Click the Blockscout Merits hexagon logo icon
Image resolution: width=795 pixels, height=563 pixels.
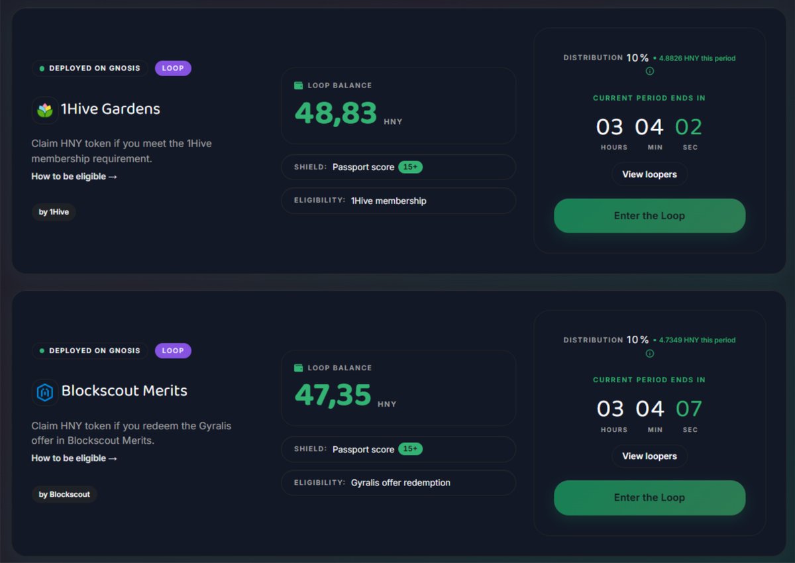44,392
